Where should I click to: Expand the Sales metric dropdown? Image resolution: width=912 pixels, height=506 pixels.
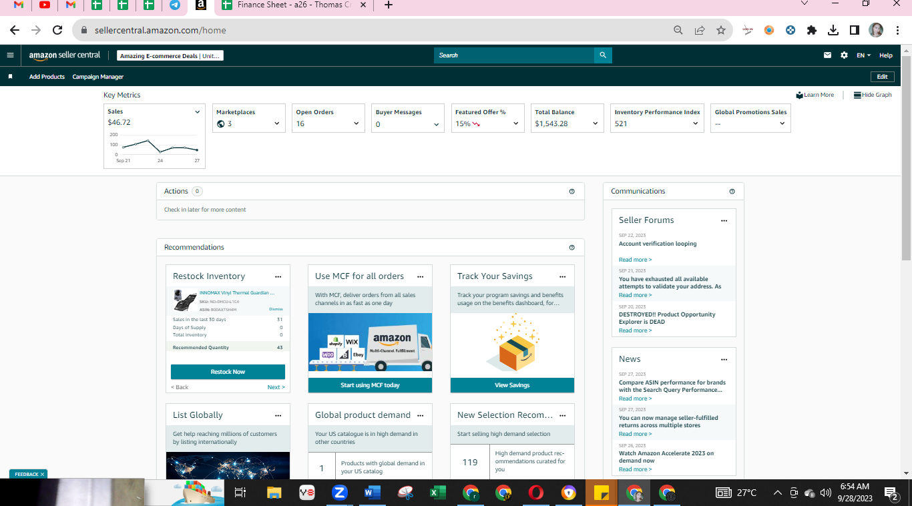click(197, 112)
